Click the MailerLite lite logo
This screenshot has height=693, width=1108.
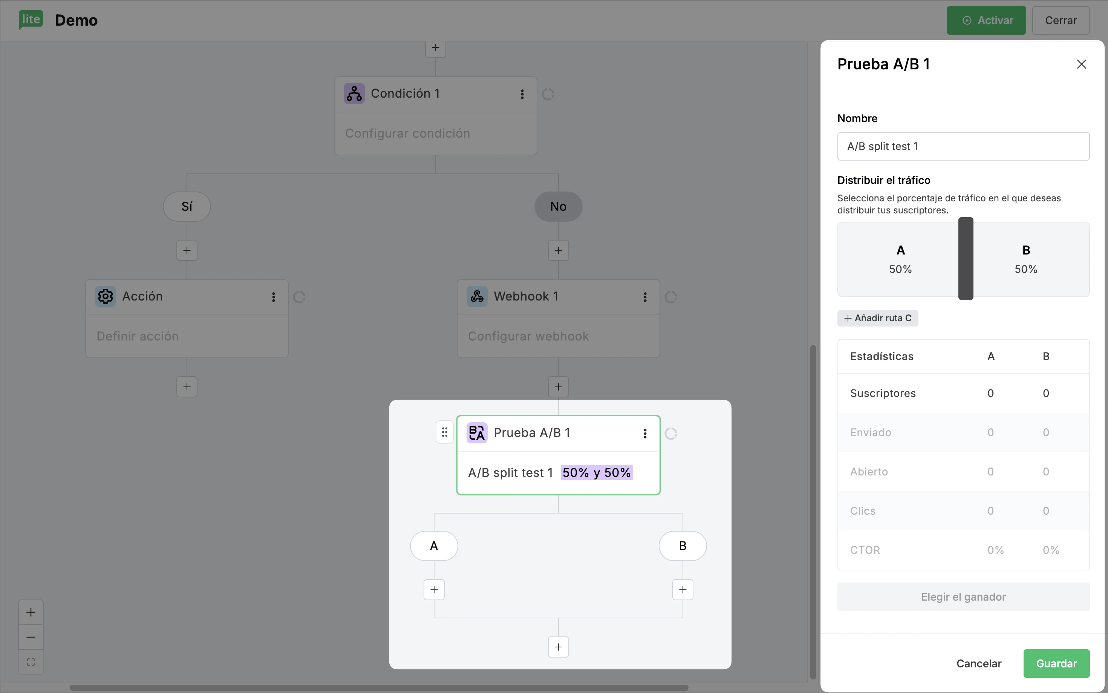click(31, 20)
